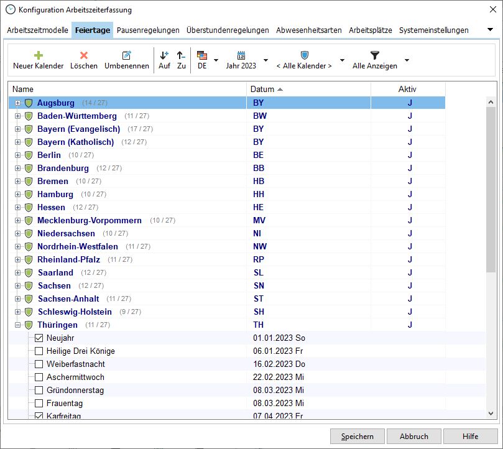503x449 pixels.
Task: Click the Alle Anzeigen filter funnel icon
Action: (374, 55)
